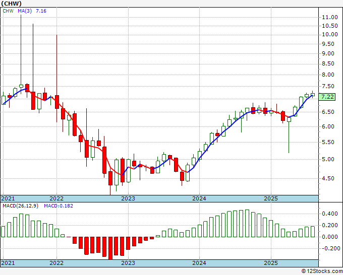
Task: Click the MACD:0.182 value readout
Action: 59,206
